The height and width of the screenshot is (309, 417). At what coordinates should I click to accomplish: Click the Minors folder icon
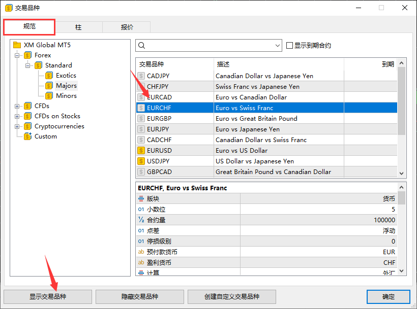click(x=49, y=96)
